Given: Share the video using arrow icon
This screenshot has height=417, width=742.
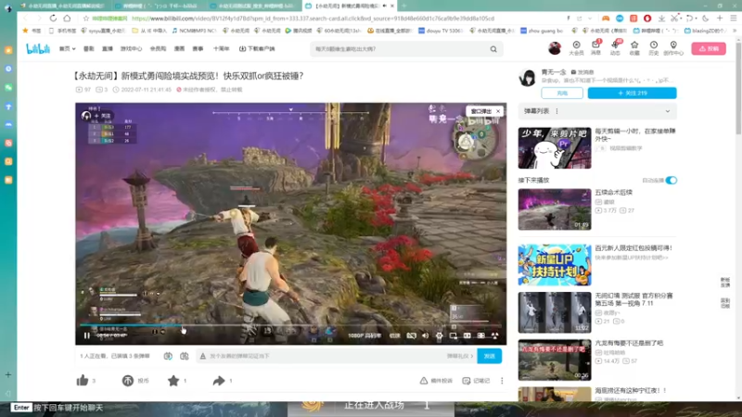Looking at the screenshot, I should click(x=219, y=381).
